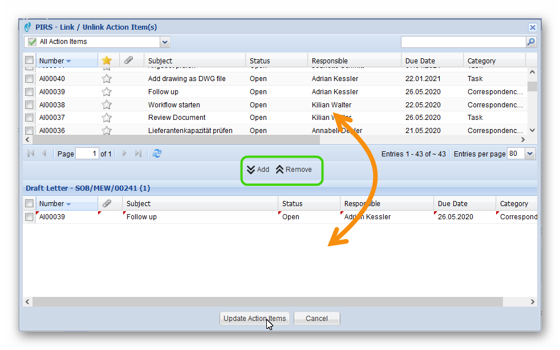Click the page number input field
560x350 pixels.
click(x=87, y=154)
